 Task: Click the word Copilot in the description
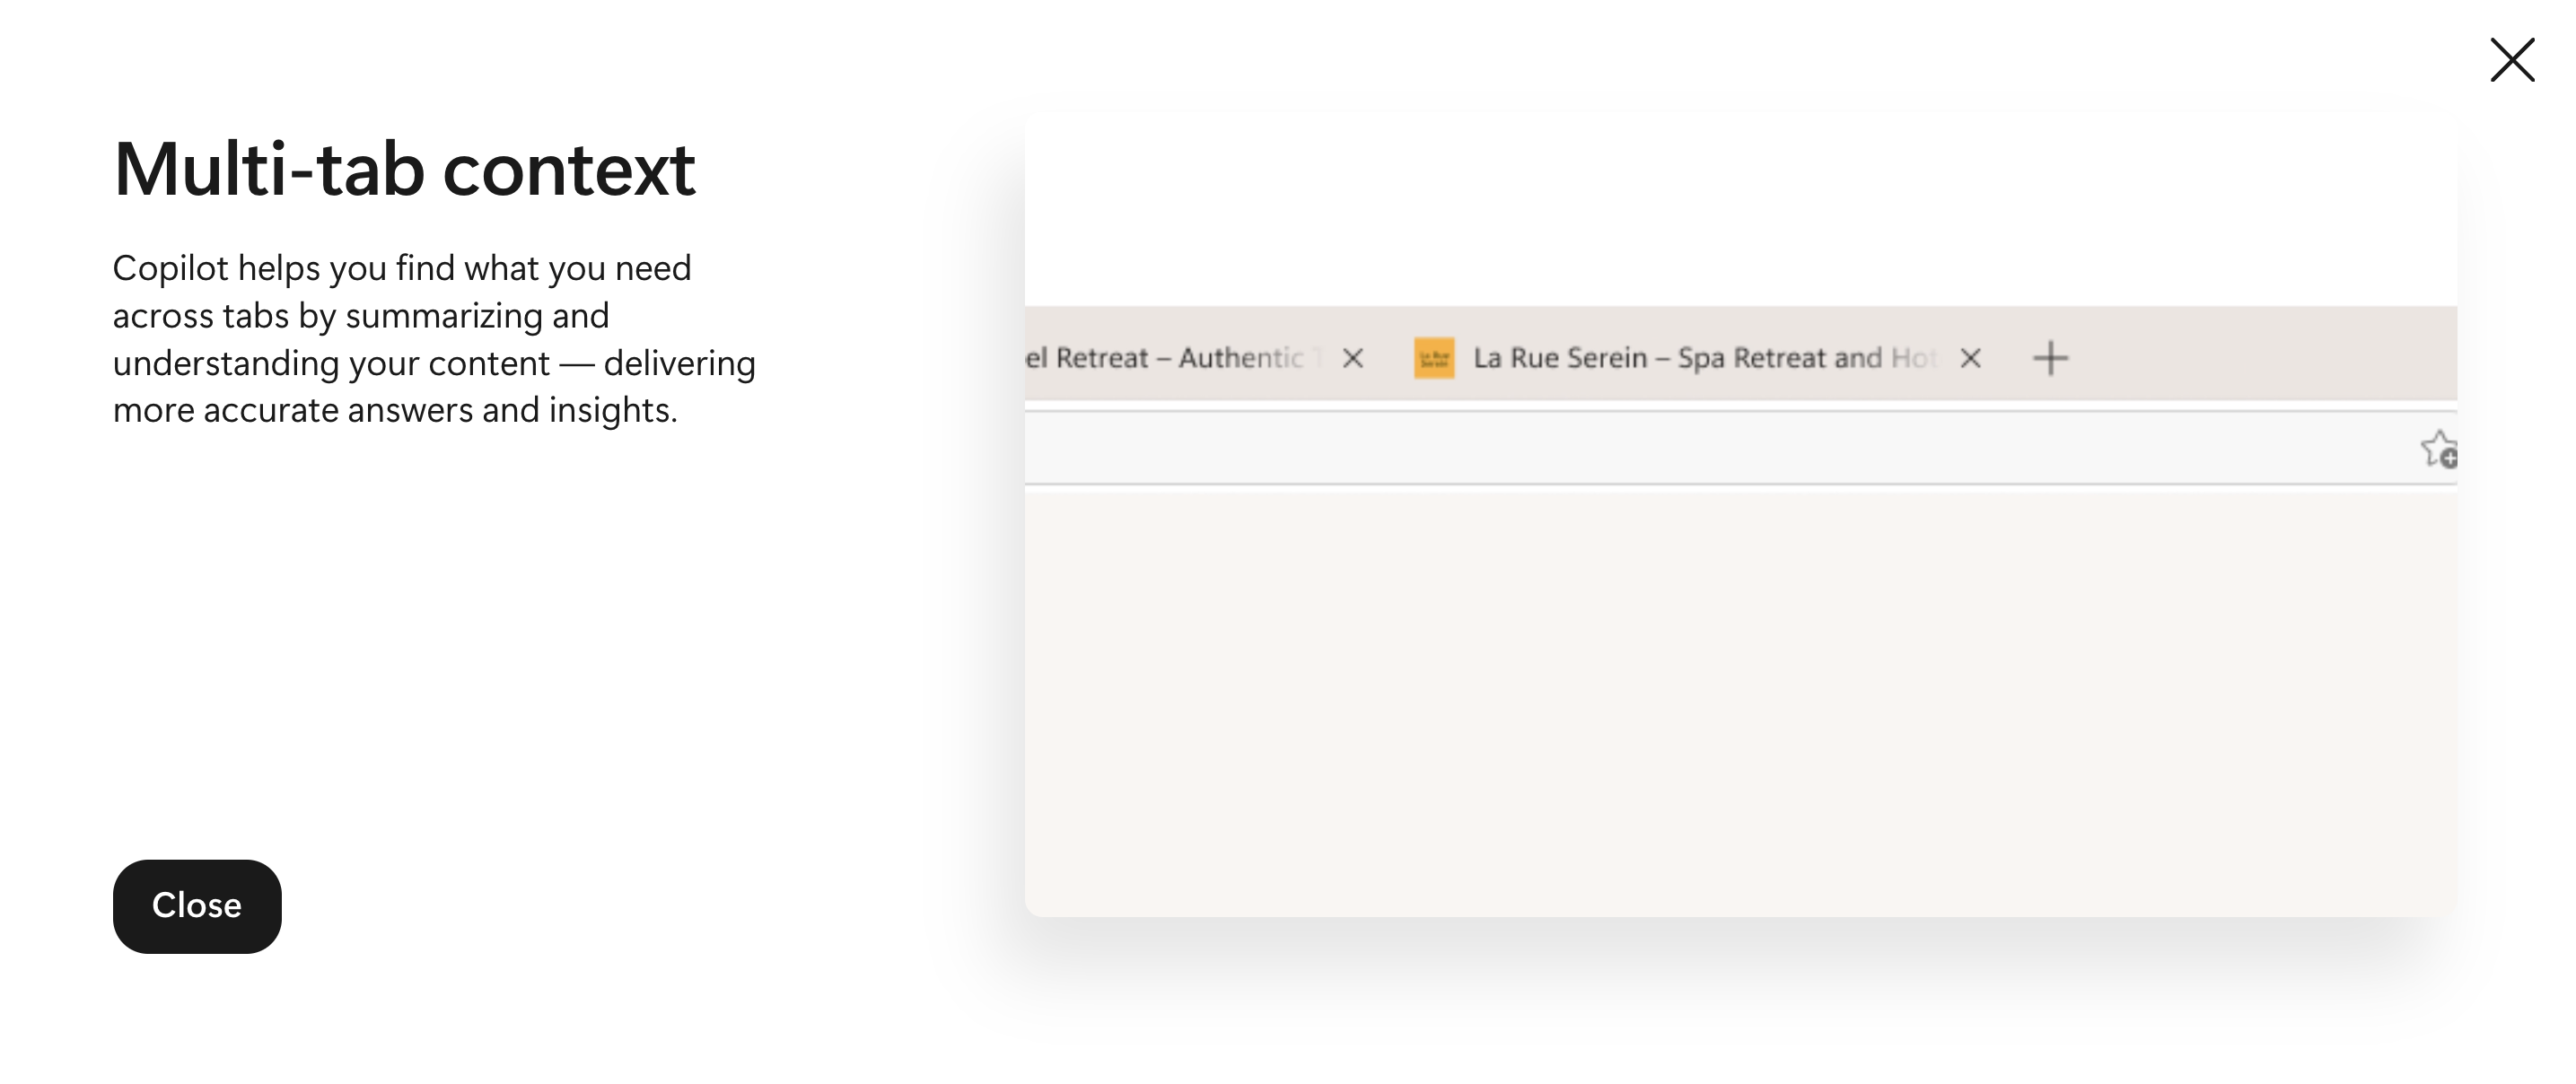pos(170,268)
